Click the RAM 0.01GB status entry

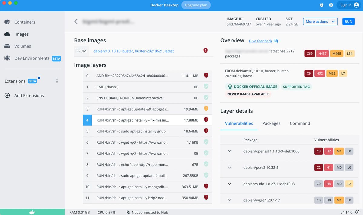(80, 212)
